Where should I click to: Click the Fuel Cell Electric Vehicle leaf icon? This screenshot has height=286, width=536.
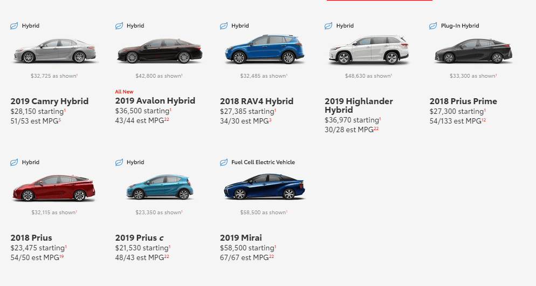click(224, 162)
